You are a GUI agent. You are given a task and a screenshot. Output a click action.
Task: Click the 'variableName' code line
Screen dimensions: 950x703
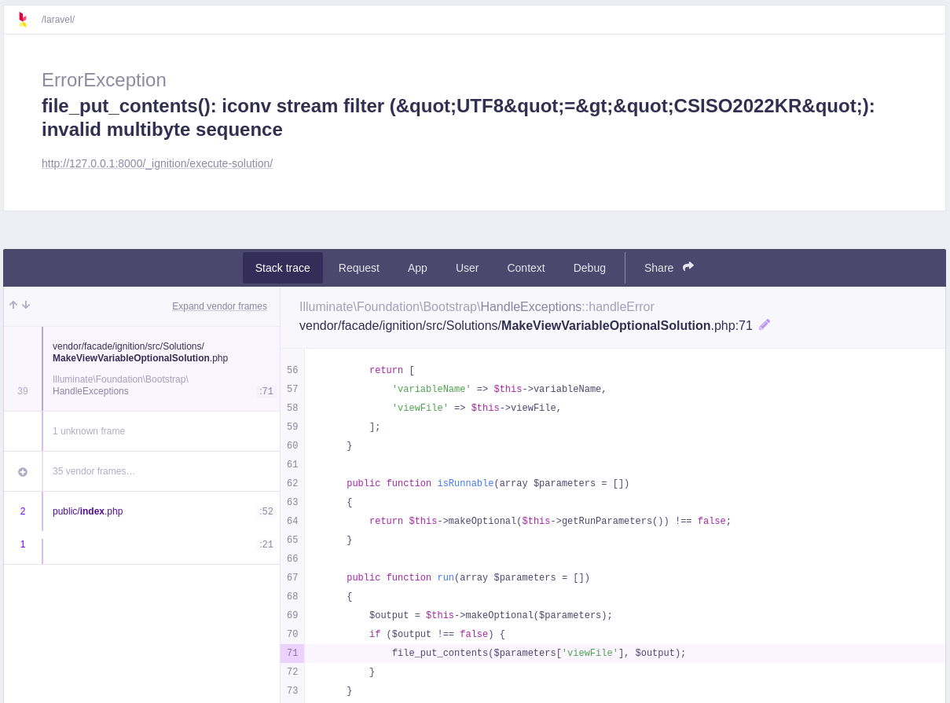point(499,390)
